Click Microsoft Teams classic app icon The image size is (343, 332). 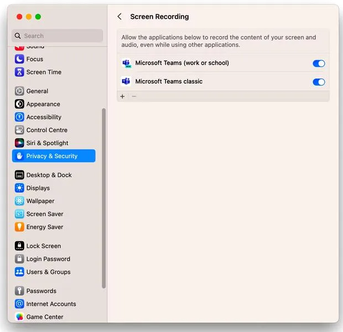[126, 81]
